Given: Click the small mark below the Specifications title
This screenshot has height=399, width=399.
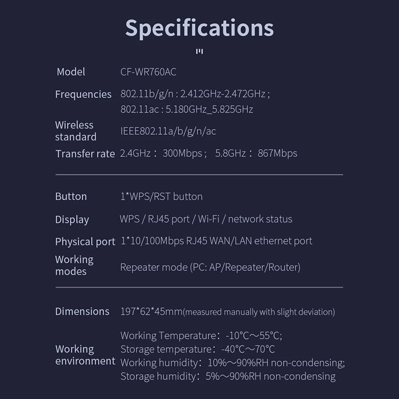Looking at the screenshot, I should pyautogui.click(x=200, y=51).
